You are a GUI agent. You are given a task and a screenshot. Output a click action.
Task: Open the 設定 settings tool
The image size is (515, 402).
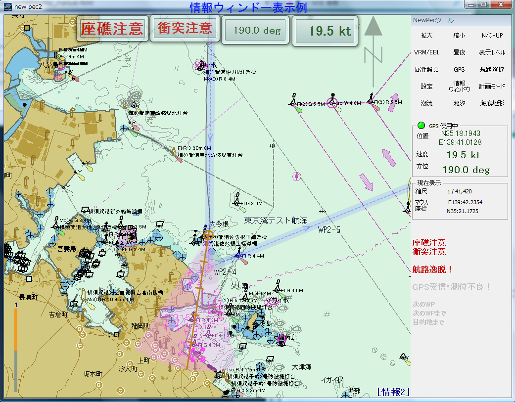[x=426, y=87]
